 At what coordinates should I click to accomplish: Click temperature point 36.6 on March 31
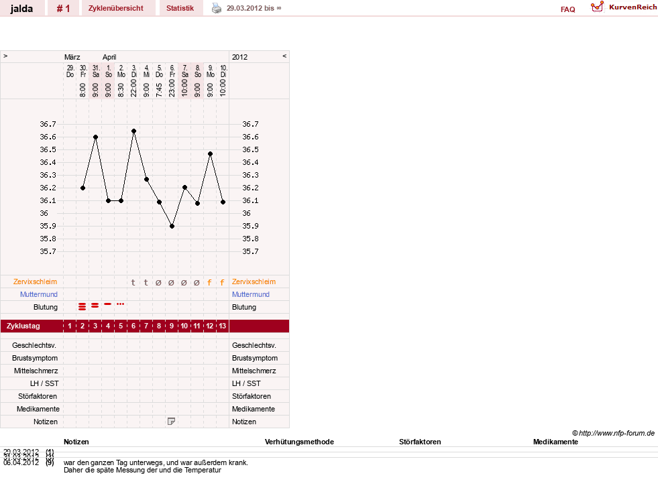(96, 137)
